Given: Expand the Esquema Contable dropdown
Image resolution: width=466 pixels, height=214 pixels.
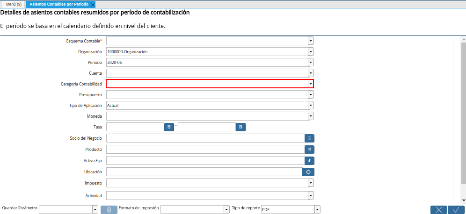Looking at the screenshot, I should point(311,41).
